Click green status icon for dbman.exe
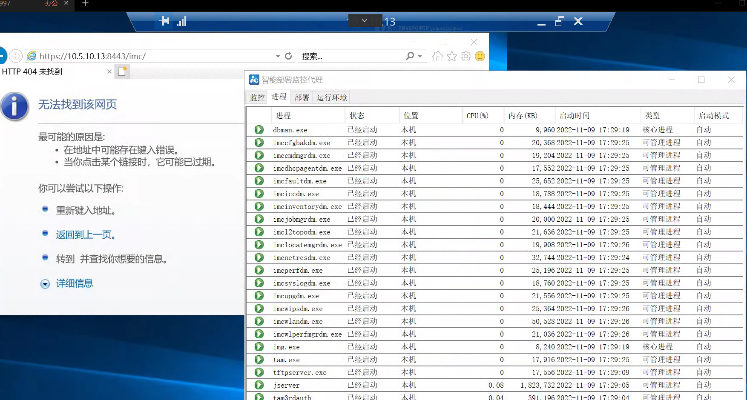Image resolution: width=747 pixels, height=400 pixels. pos(259,130)
